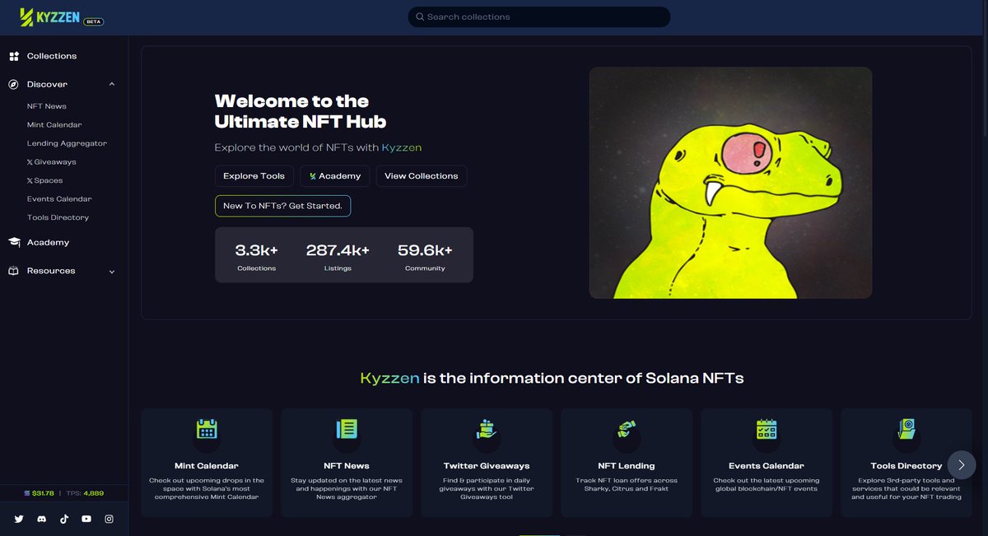Click the 59.6k+ Community stat
The image size is (988, 536).
coord(425,257)
